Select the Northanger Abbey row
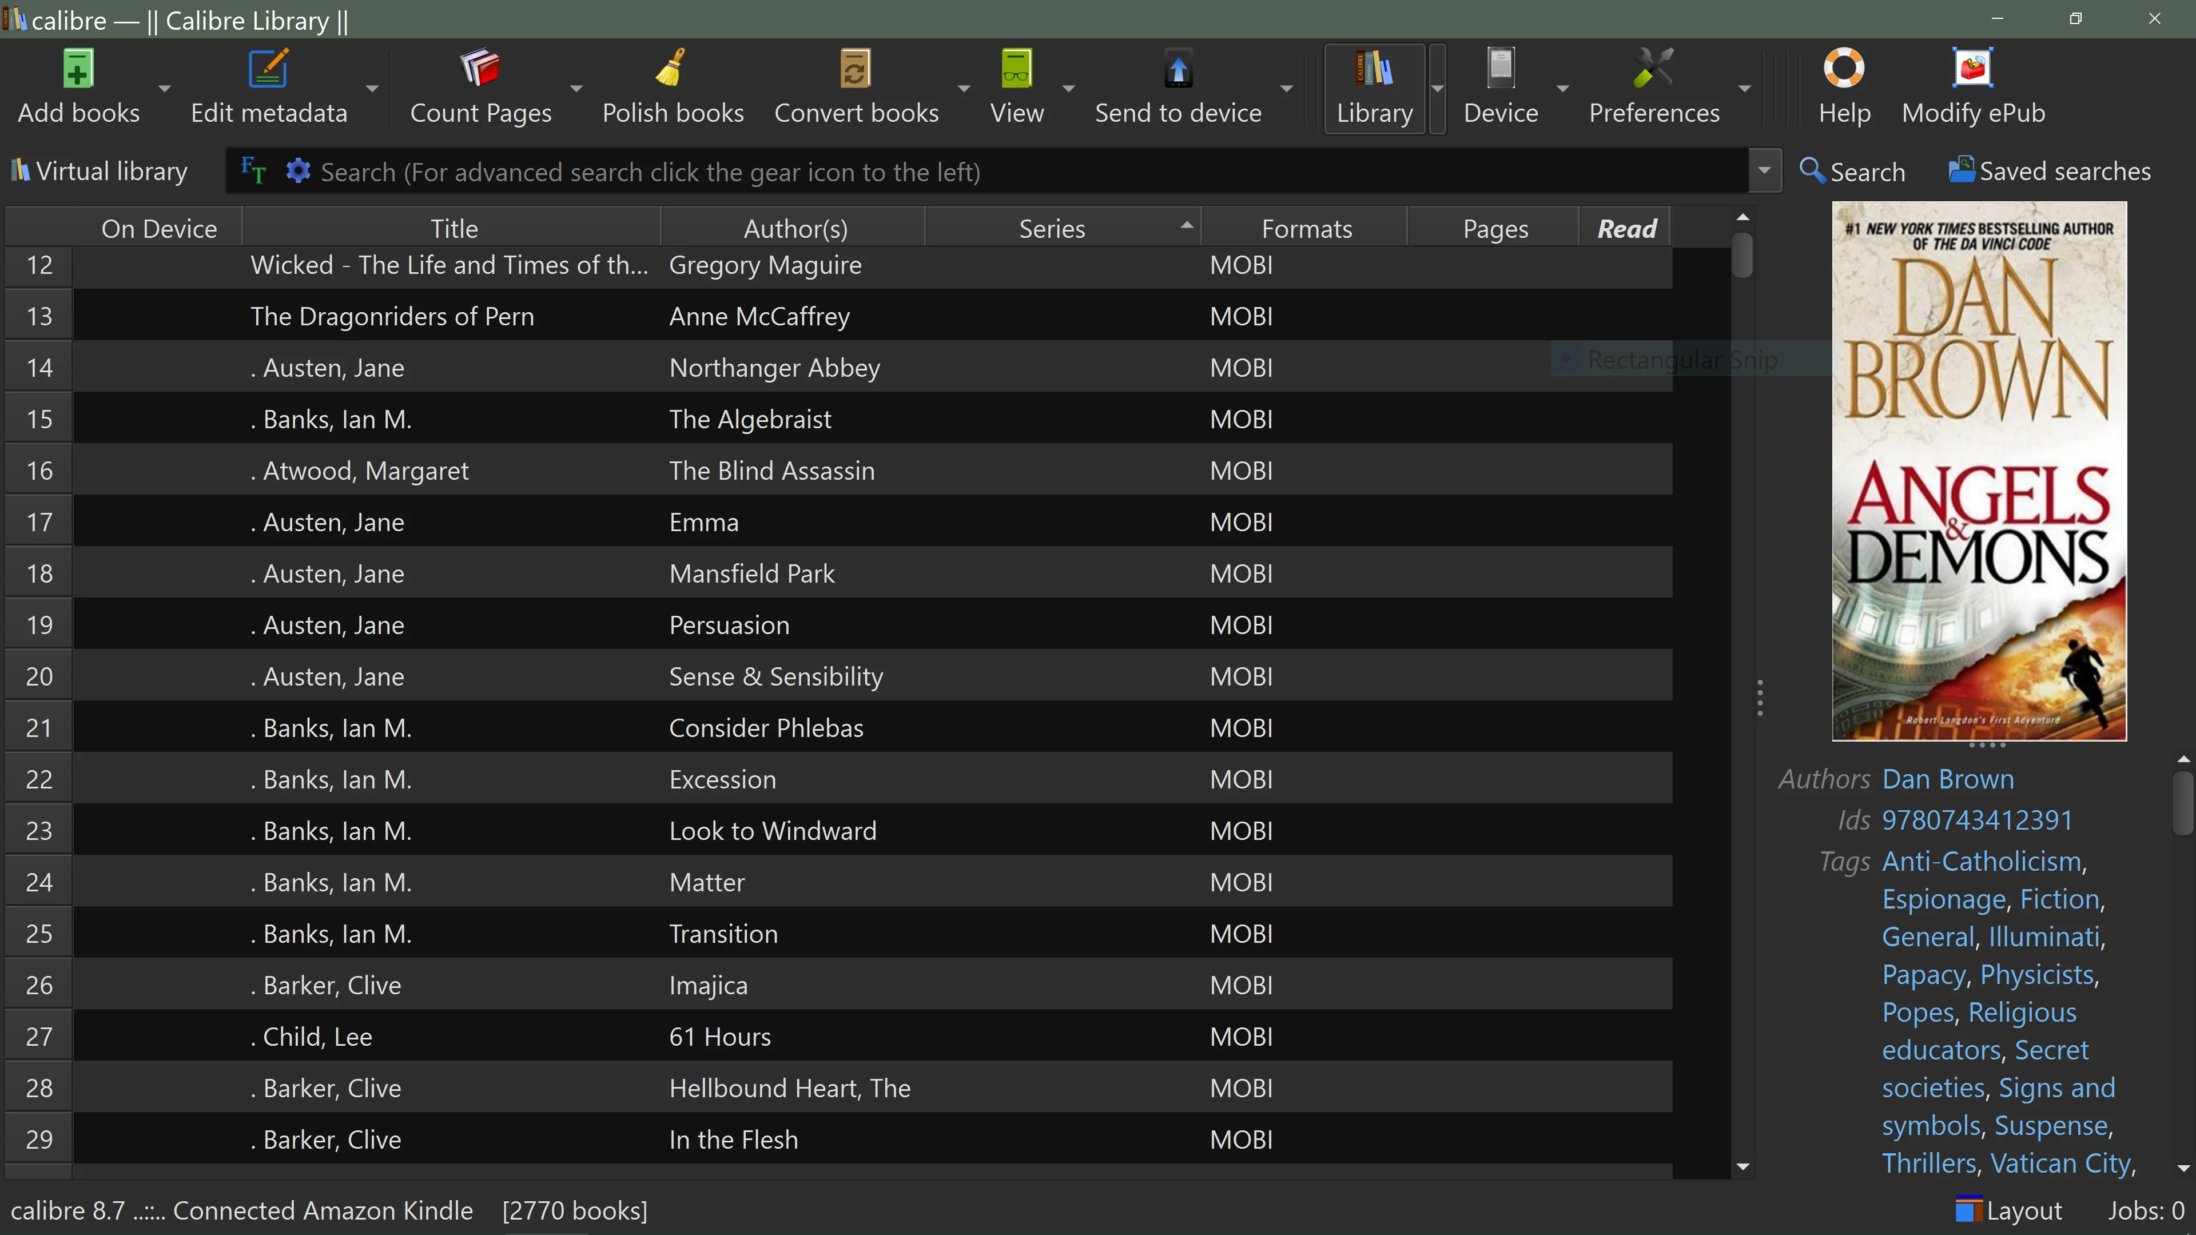 [872, 367]
